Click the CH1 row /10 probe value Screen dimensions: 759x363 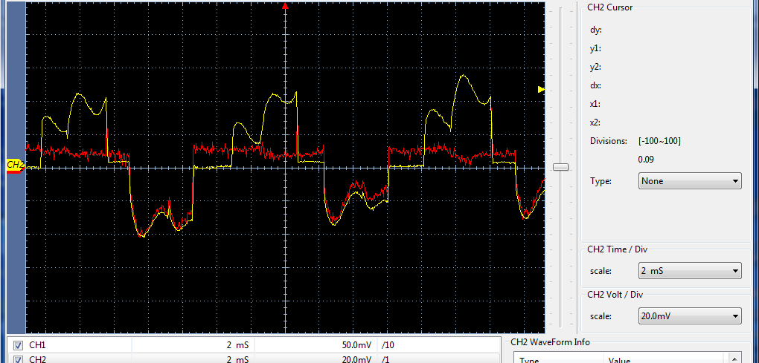(388, 345)
